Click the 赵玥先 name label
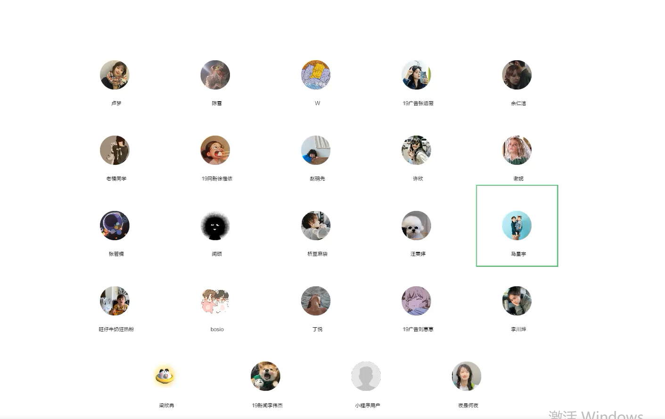665x419 pixels. tap(317, 178)
